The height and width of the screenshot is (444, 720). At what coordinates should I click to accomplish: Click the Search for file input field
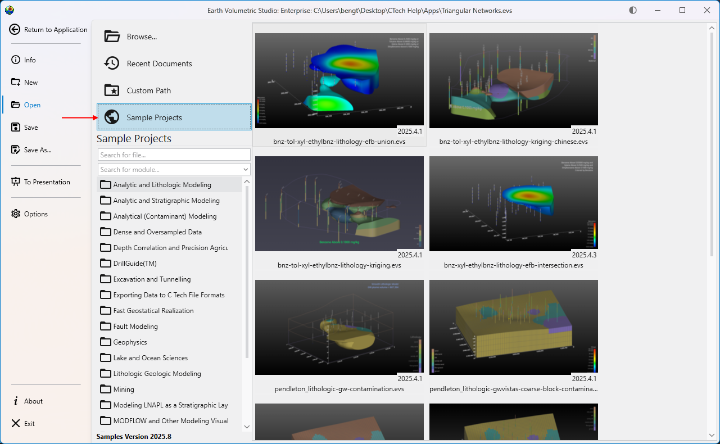(174, 155)
